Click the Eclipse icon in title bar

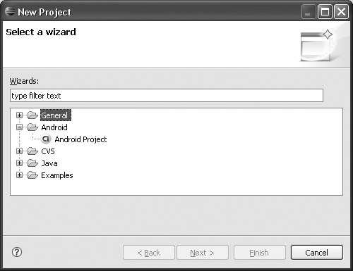[x=10, y=11]
